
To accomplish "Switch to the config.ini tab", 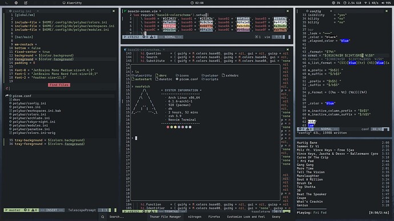I will 22,11.
